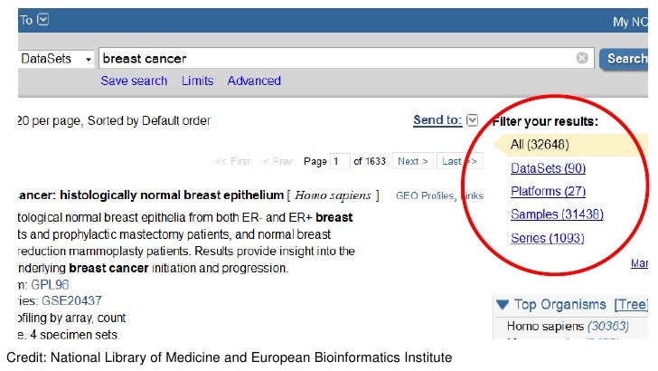
Task: Open the top bar dropdown arrow
Action: (x=43, y=19)
